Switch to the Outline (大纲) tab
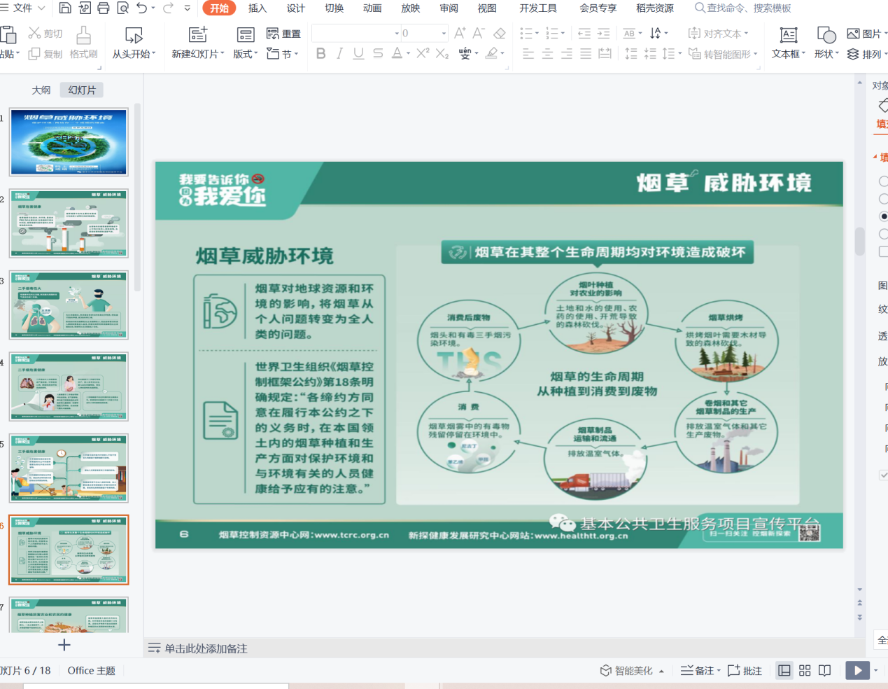 click(x=41, y=90)
